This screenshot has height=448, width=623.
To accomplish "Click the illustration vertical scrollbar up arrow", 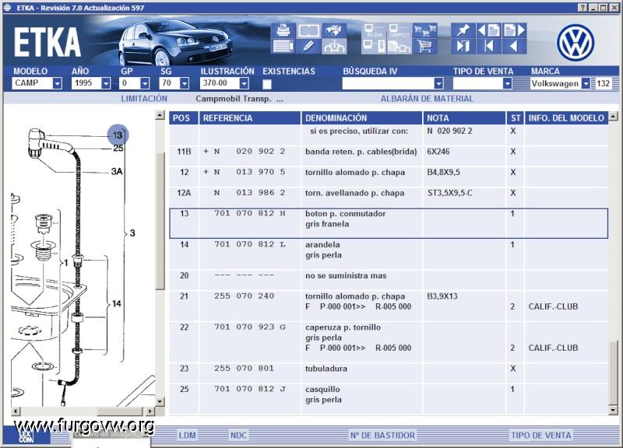I will 160,115.
